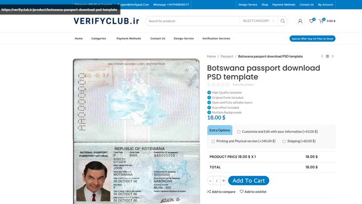Viewport: 362px width, 204px height.
Task: Open the shopping cart icon
Action: [x=322, y=21]
